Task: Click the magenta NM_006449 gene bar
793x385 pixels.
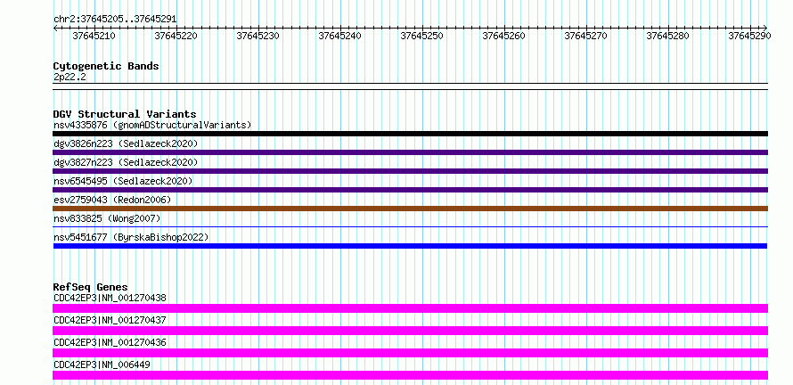Action: pyautogui.click(x=410, y=375)
